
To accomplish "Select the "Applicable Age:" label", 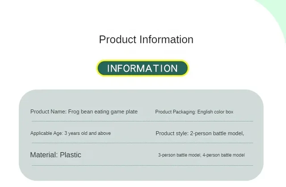I will click(x=46, y=133).
